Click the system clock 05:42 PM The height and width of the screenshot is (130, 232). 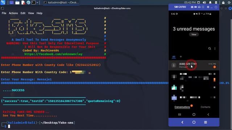[190, 3]
